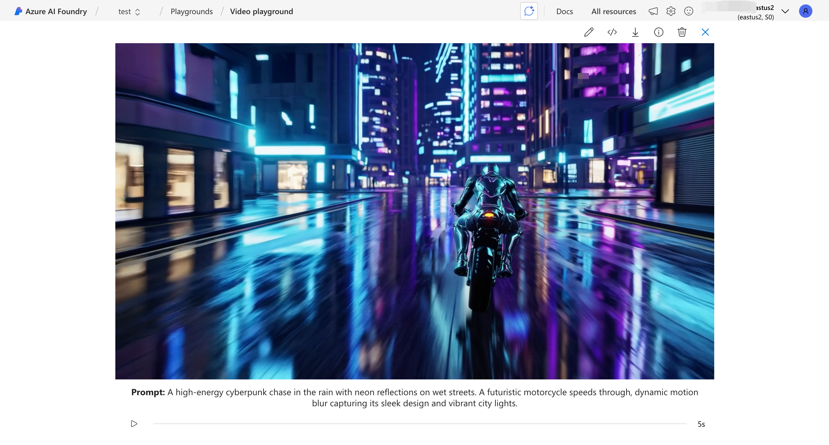Go to All resources

coord(613,12)
